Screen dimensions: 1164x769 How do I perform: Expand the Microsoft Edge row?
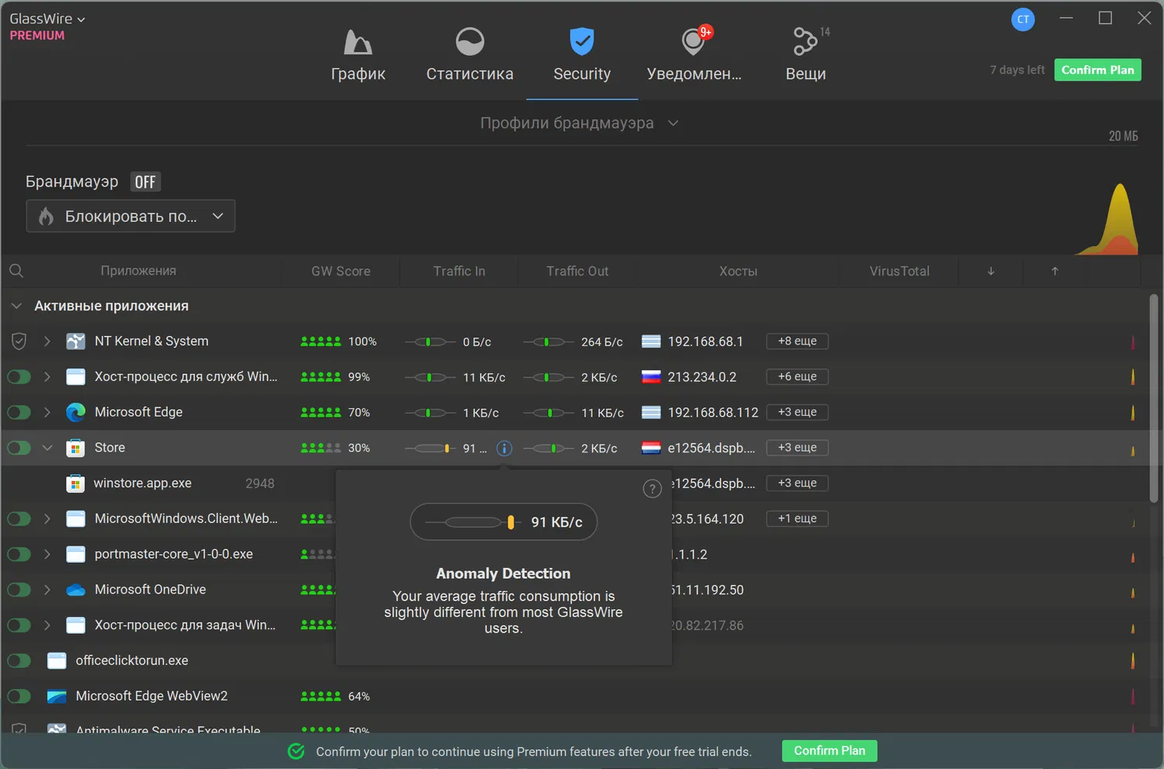click(x=47, y=412)
